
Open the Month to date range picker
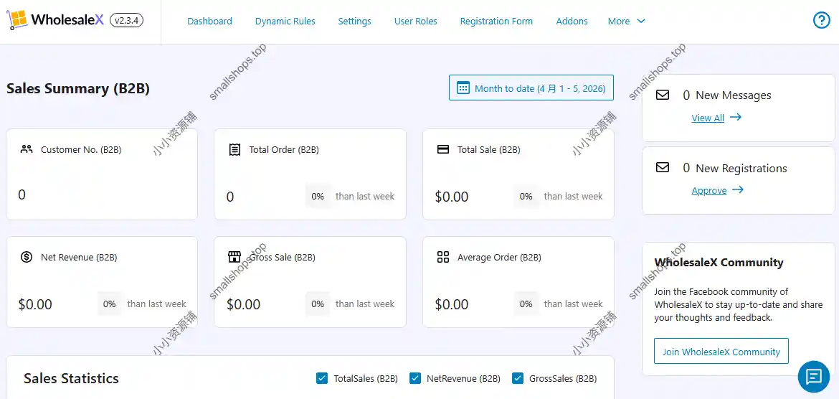531,88
